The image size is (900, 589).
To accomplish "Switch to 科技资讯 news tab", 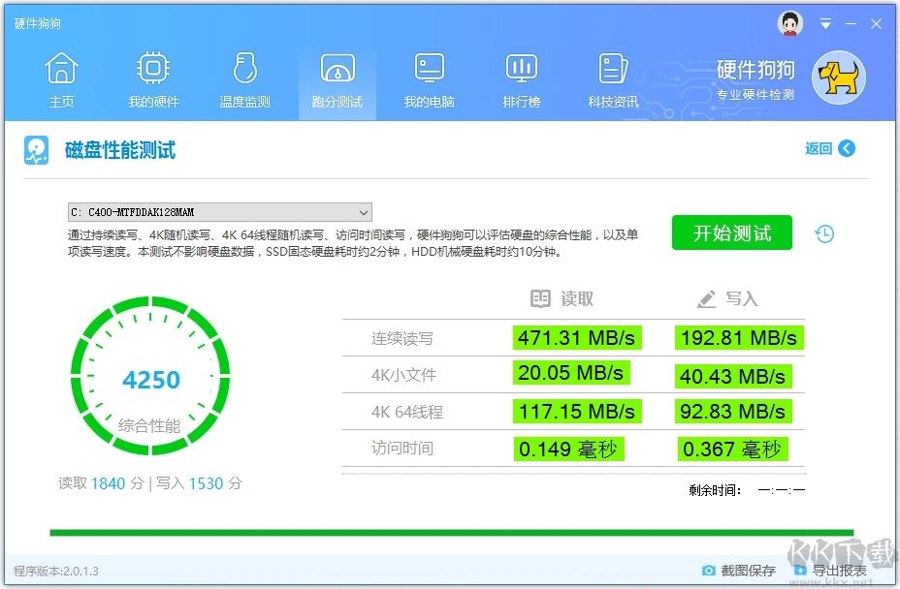I will click(x=613, y=79).
